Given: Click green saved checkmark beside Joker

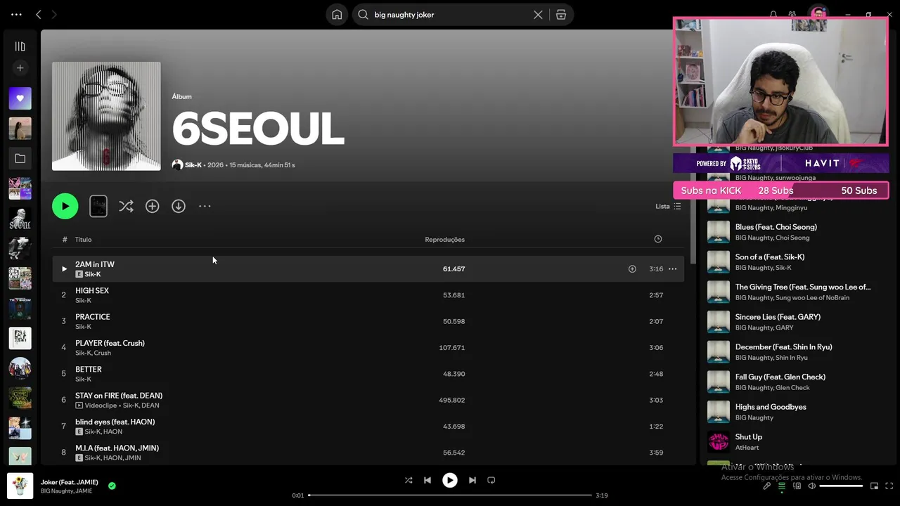Looking at the screenshot, I should pos(112,486).
